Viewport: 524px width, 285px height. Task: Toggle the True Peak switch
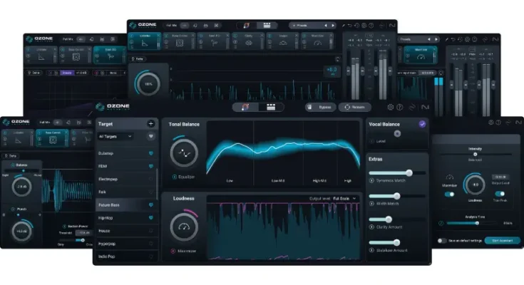500,193
